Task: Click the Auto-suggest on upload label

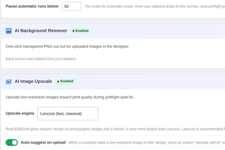Action: coord(43,142)
